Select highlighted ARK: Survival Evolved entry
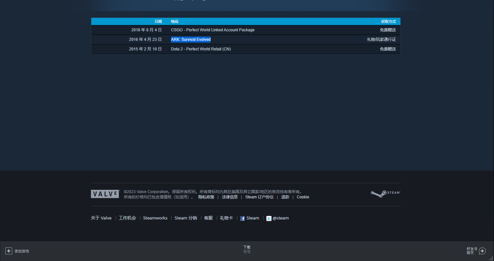Screen dimensions: 494x261 191,40
